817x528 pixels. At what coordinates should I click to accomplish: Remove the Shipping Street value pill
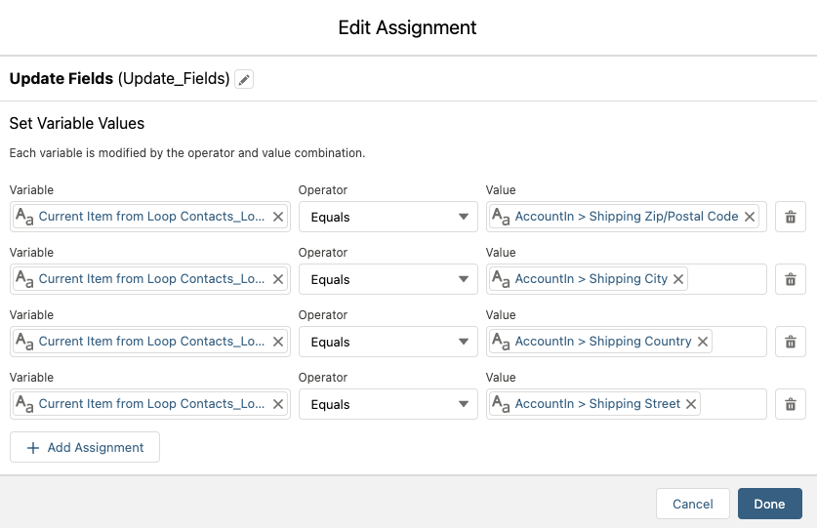coord(691,404)
